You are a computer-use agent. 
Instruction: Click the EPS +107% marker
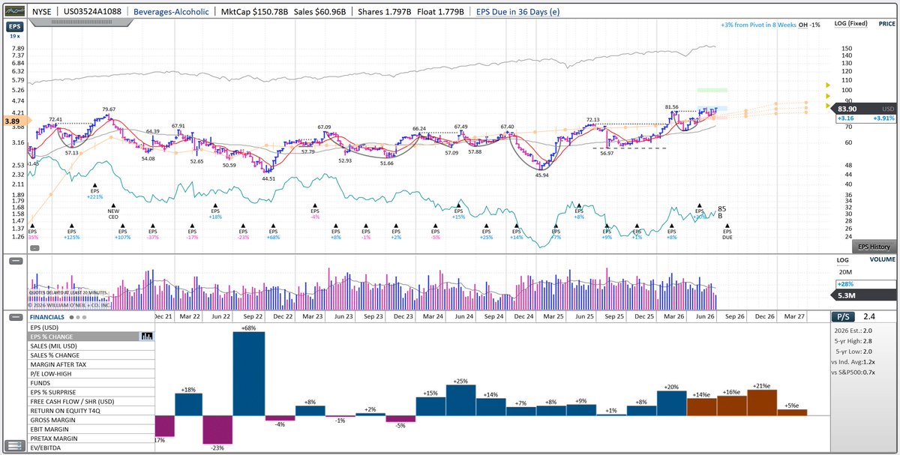(x=122, y=232)
